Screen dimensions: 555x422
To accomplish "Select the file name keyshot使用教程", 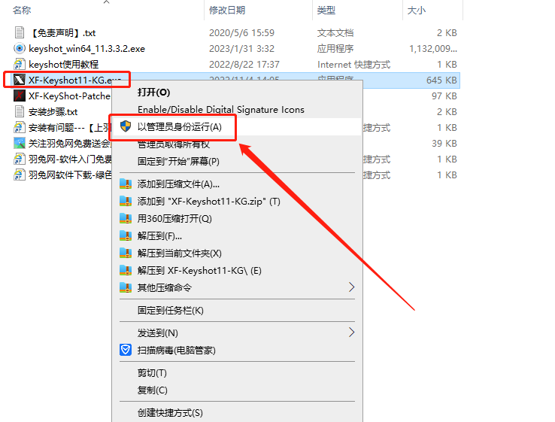I will 64,65.
